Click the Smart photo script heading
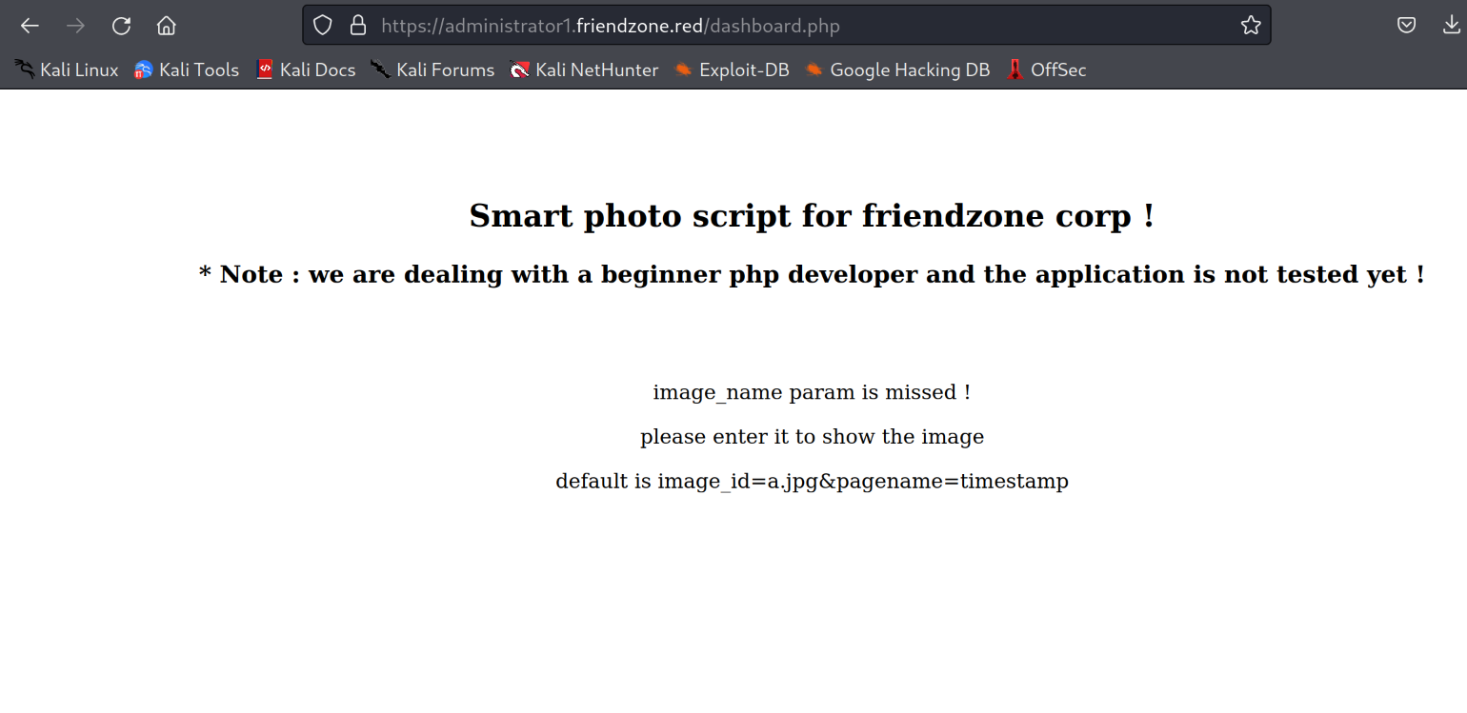This screenshot has height=713, width=1467. [x=812, y=216]
